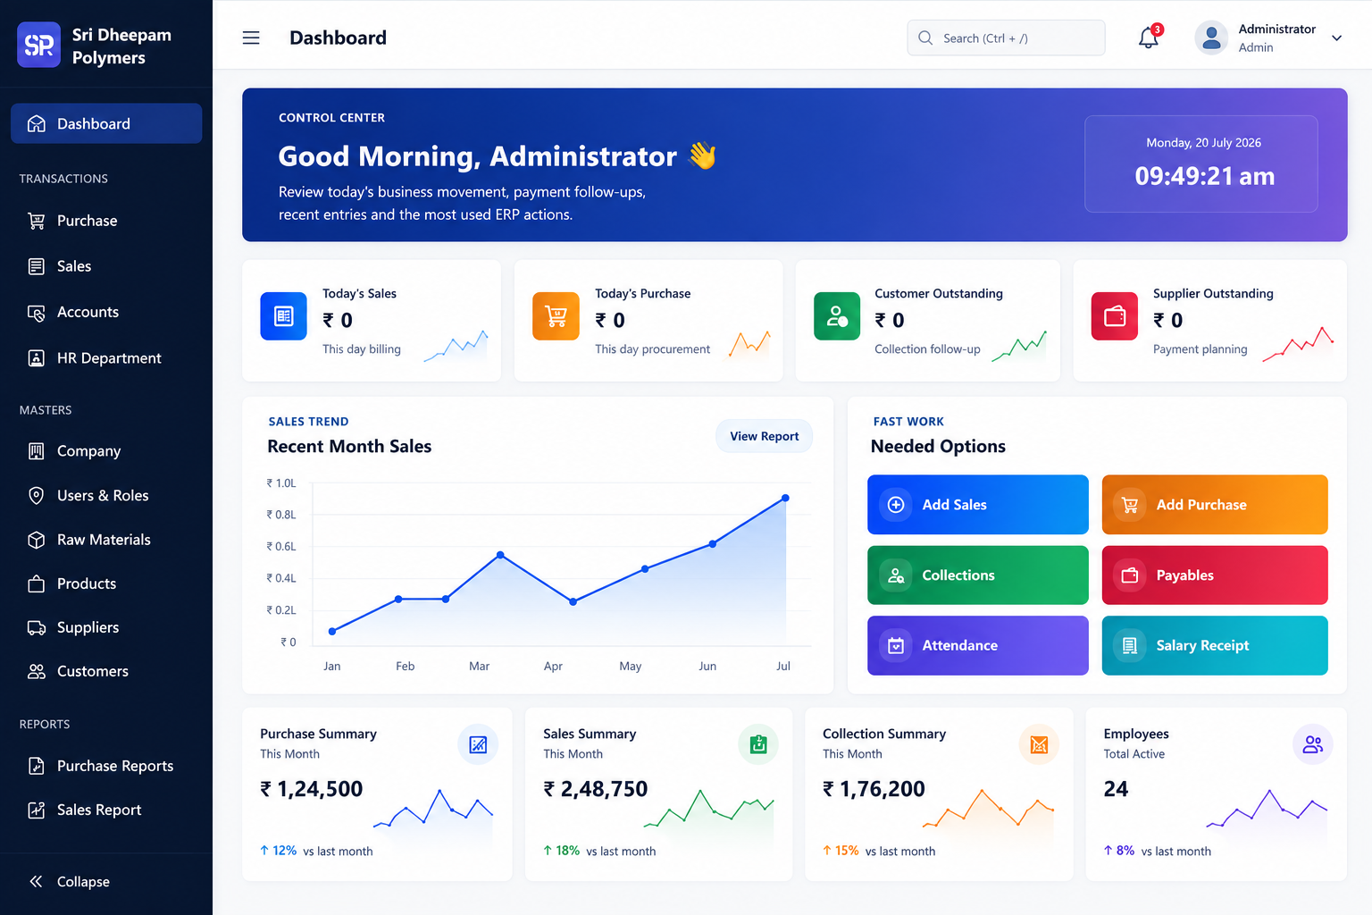Click the Attendance button

tap(978, 645)
